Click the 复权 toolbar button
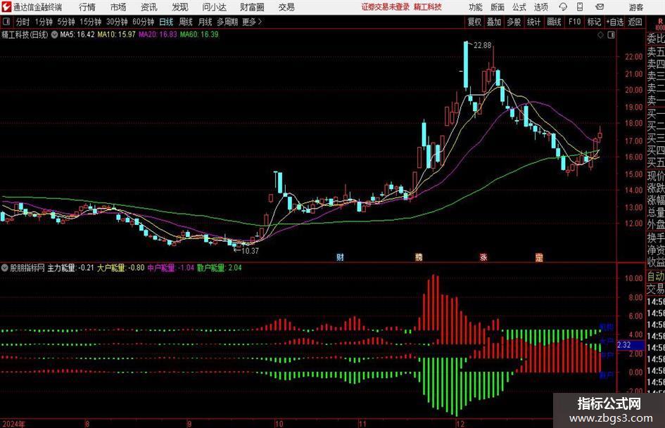665x428 pixels. coord(474,22)
